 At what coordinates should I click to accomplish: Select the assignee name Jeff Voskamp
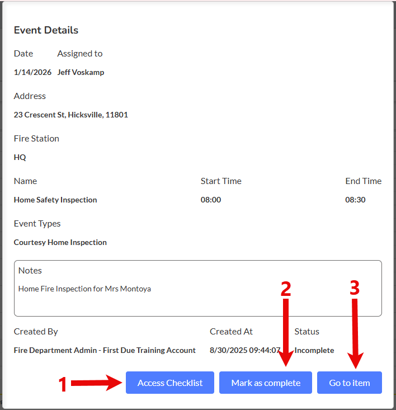point(81,72)
